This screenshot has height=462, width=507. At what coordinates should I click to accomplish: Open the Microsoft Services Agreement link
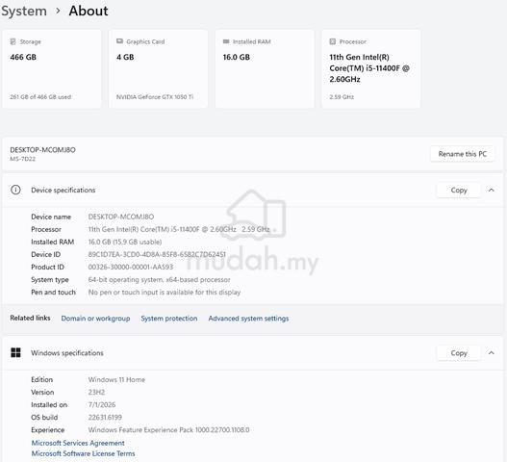click(x=78, y=443)
